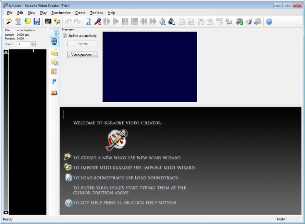This screenshot has height=224, width=305.
Task: Click the text cursor in lyrics editor
Action: pyautogui.click(x=63, y=115)
